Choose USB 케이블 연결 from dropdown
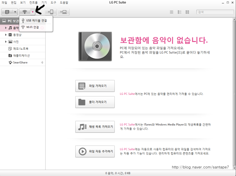This screenshot has height=176, width=236. pos(36,21)
